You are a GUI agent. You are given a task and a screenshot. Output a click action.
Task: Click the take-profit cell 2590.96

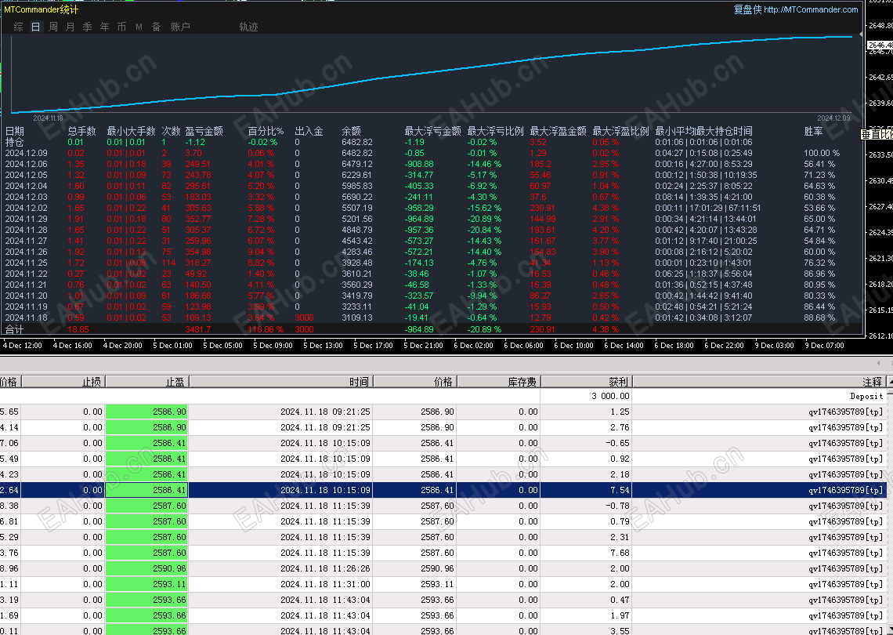(x=147, y=568)
